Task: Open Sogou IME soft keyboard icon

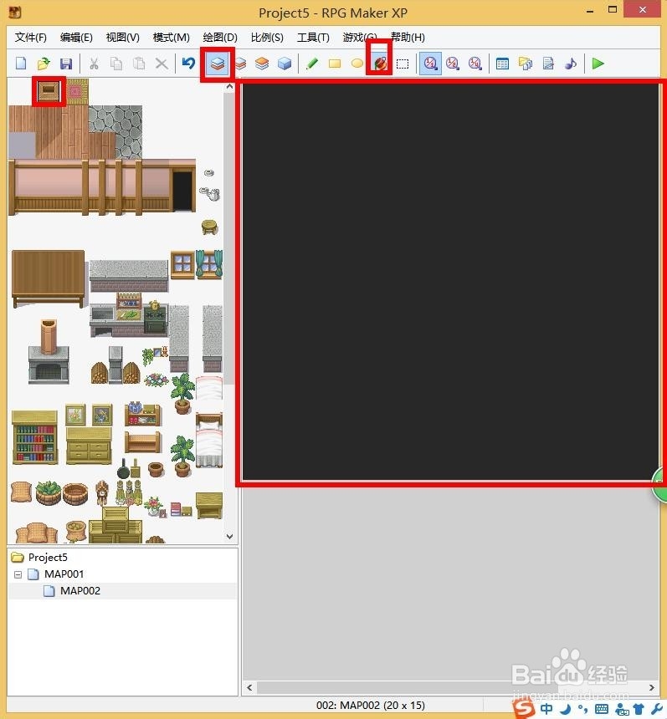Action: [x=602, y=709]
